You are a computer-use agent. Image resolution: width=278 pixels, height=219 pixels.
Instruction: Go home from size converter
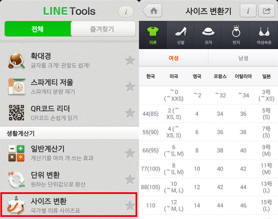point(152,11)
